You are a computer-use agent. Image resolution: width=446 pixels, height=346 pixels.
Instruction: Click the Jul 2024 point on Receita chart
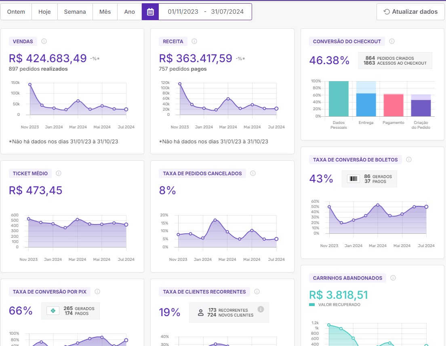pyautogui.click(x=276, y=109)
